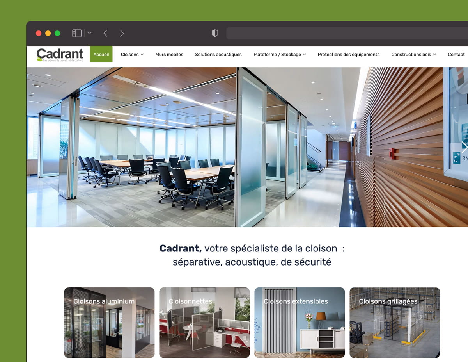Go forward with the browser forward arrow
Screen dimensions: 468x362
(x=122, y=33)
